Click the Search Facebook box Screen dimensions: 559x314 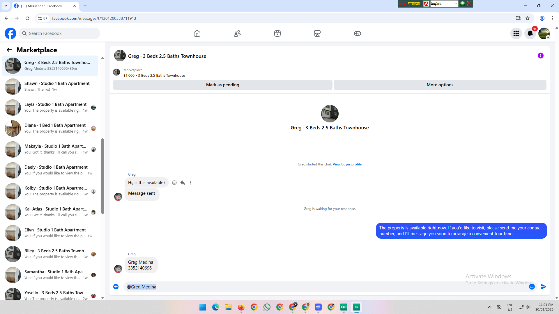click(60, 33)
